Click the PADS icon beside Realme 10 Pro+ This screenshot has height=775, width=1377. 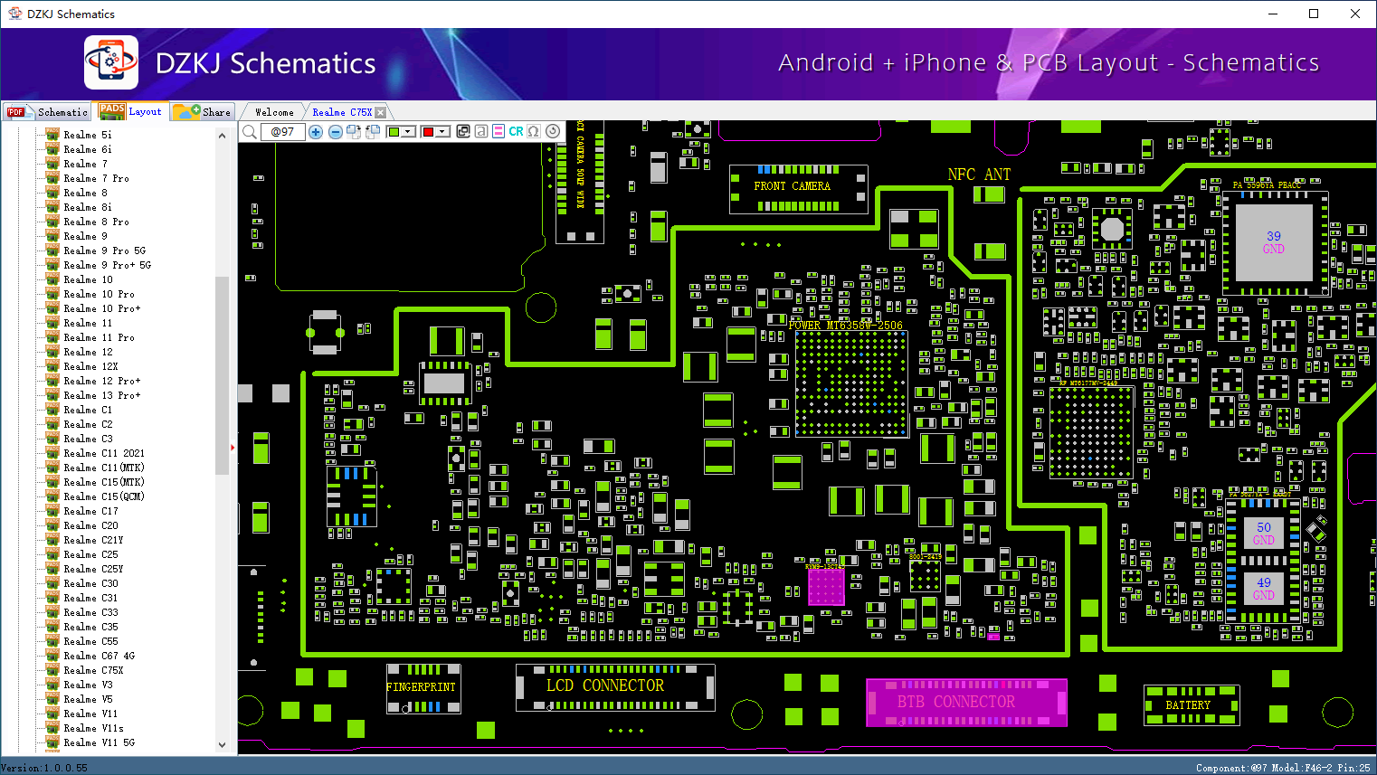52,308
